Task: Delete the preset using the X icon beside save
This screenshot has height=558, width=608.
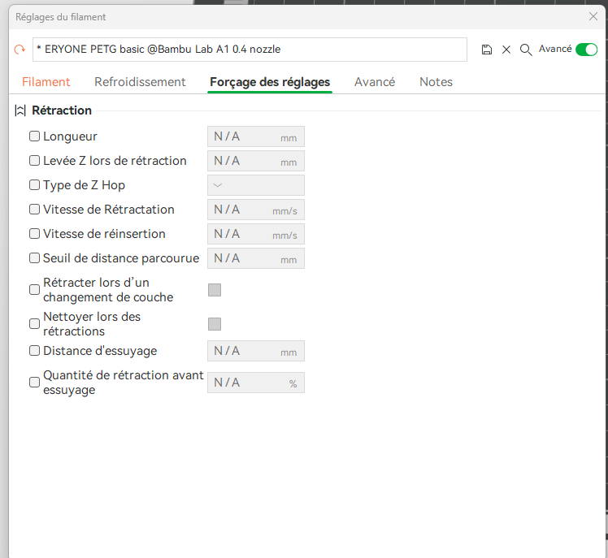Action: click(506, 50)
